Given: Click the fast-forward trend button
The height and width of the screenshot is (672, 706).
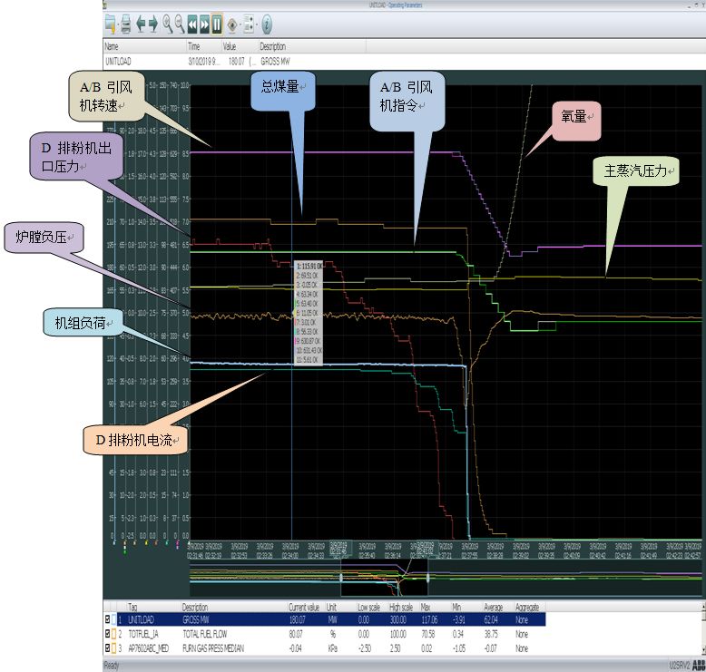Looking at the screenshot, I should [x=204, y=24].
